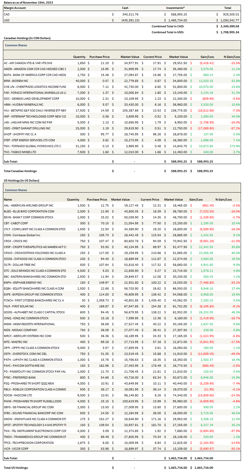Select the AC - Air Canada holding name
Image resolution: width=246 pixels, height=472 pixels.
tap(28, 63)
